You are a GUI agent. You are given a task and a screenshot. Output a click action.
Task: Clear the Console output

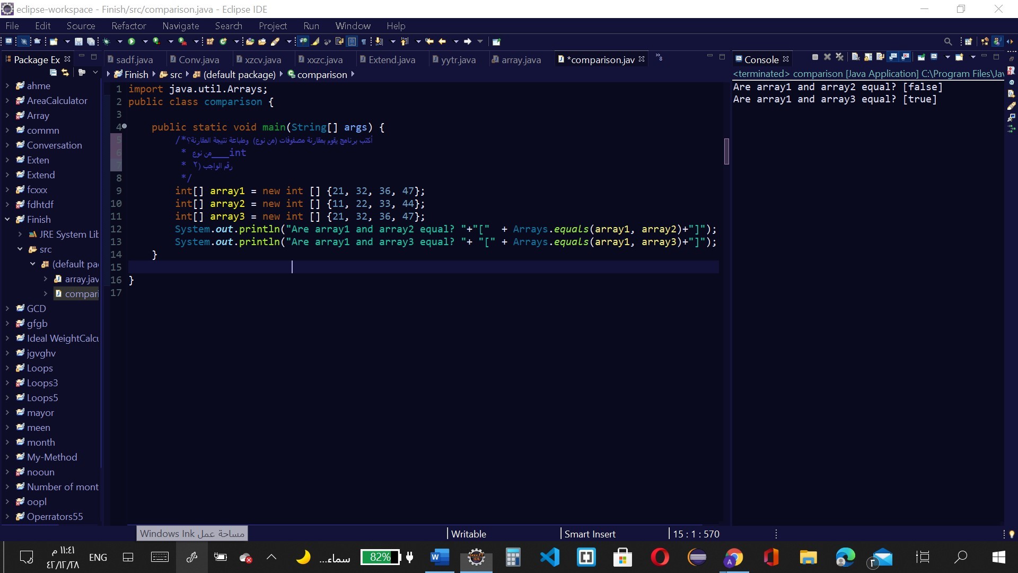coord(856,57)
